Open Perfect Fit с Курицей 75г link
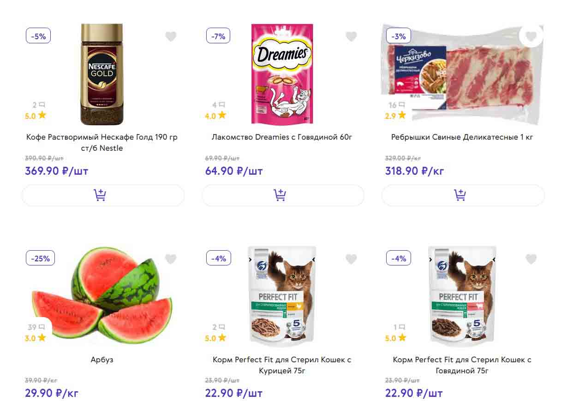Screen dimensions: 561x401 click(x=282, y=365)
